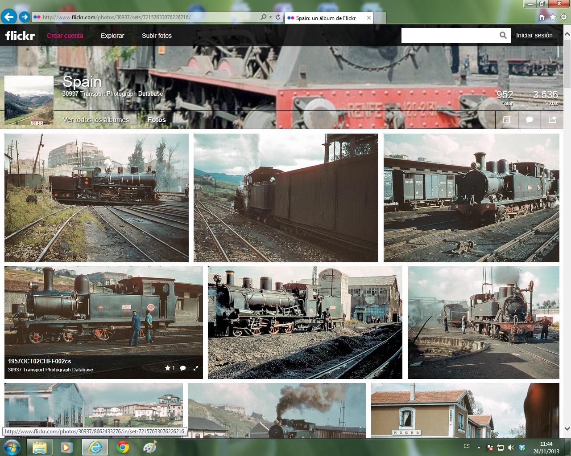
Task: Click the comment icon on photo 1957OCT02CHFF002cs
Action: click(x=183, y=368)
